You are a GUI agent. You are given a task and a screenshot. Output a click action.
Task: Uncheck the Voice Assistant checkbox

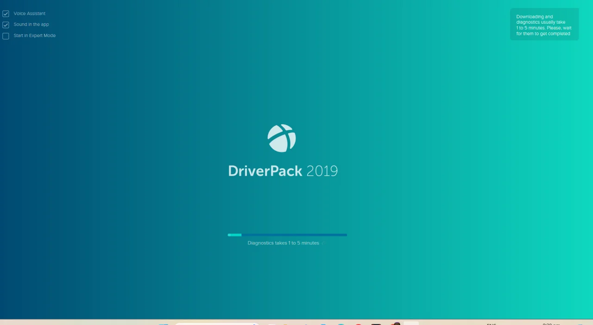point(6,14)
